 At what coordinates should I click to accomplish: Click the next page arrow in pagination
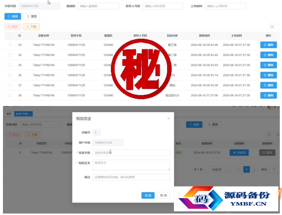coord(254,170)
